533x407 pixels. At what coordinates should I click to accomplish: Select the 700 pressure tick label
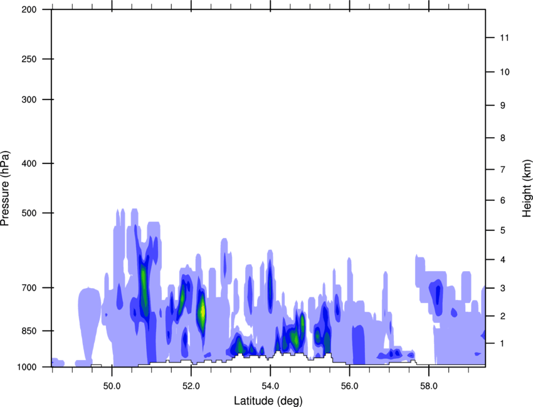click(x=29, y=287)
